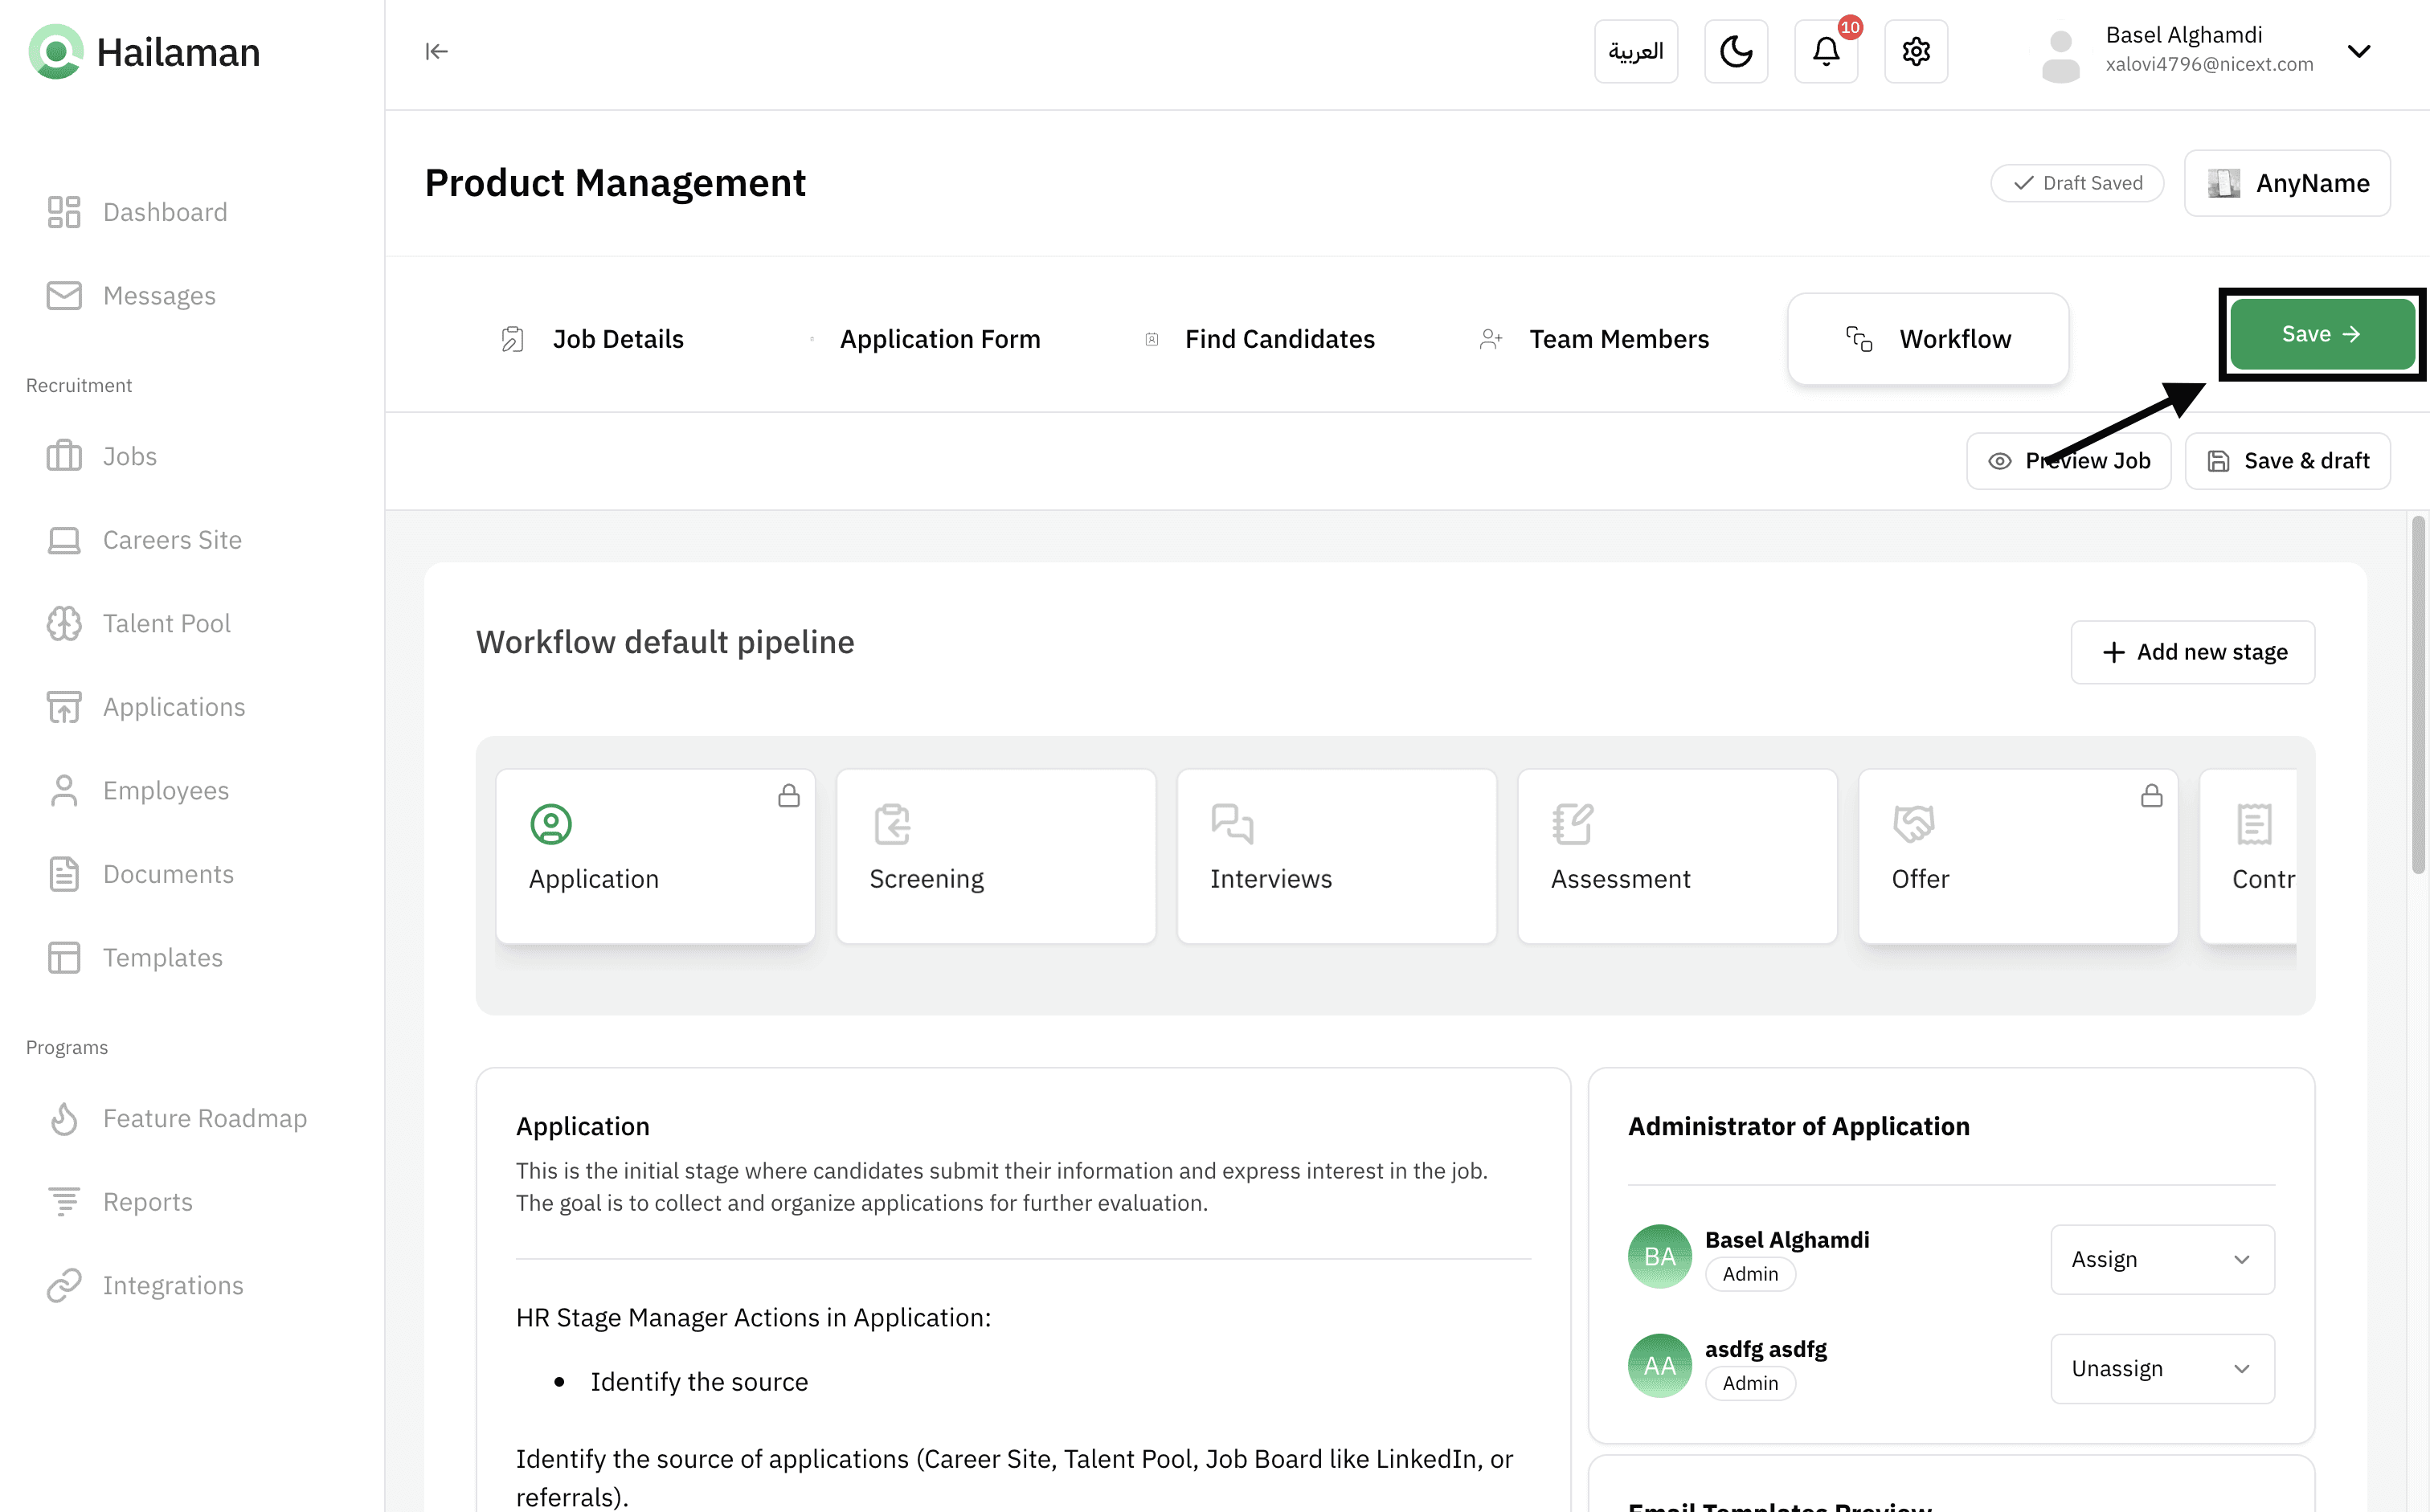
Task: Collapse the sidebar with the arrow icon
Action: click(x=436, y=51)
